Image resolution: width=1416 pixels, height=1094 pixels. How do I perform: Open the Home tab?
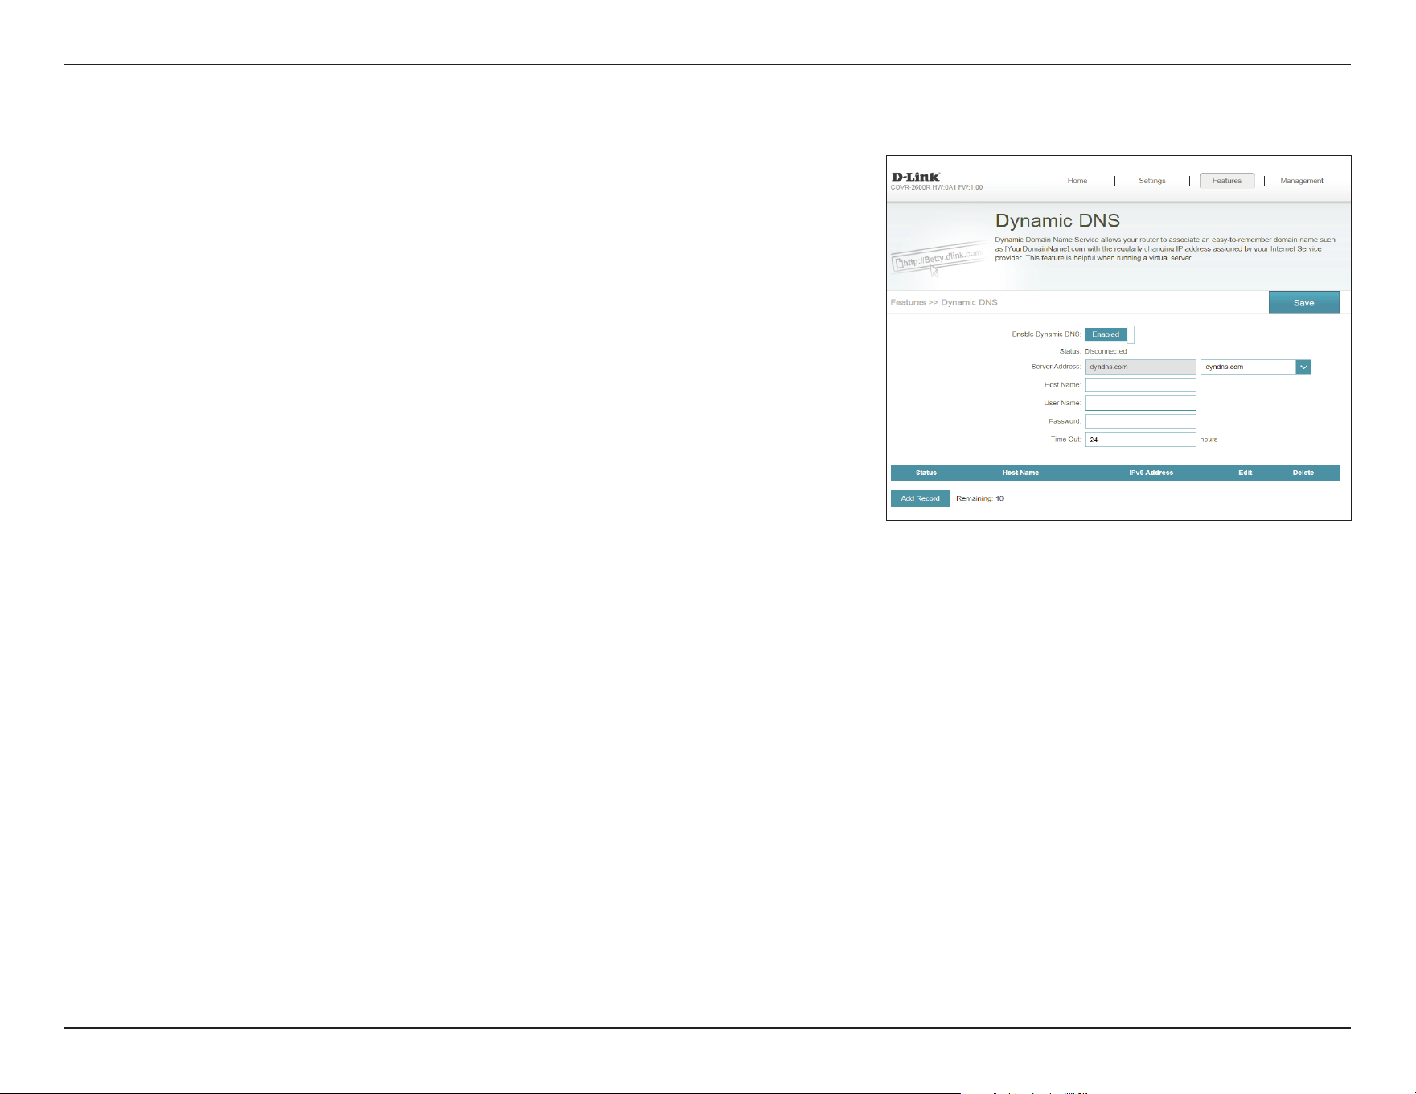coord(1077,181)
